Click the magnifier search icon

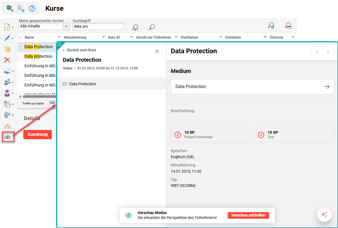(152, 27)
